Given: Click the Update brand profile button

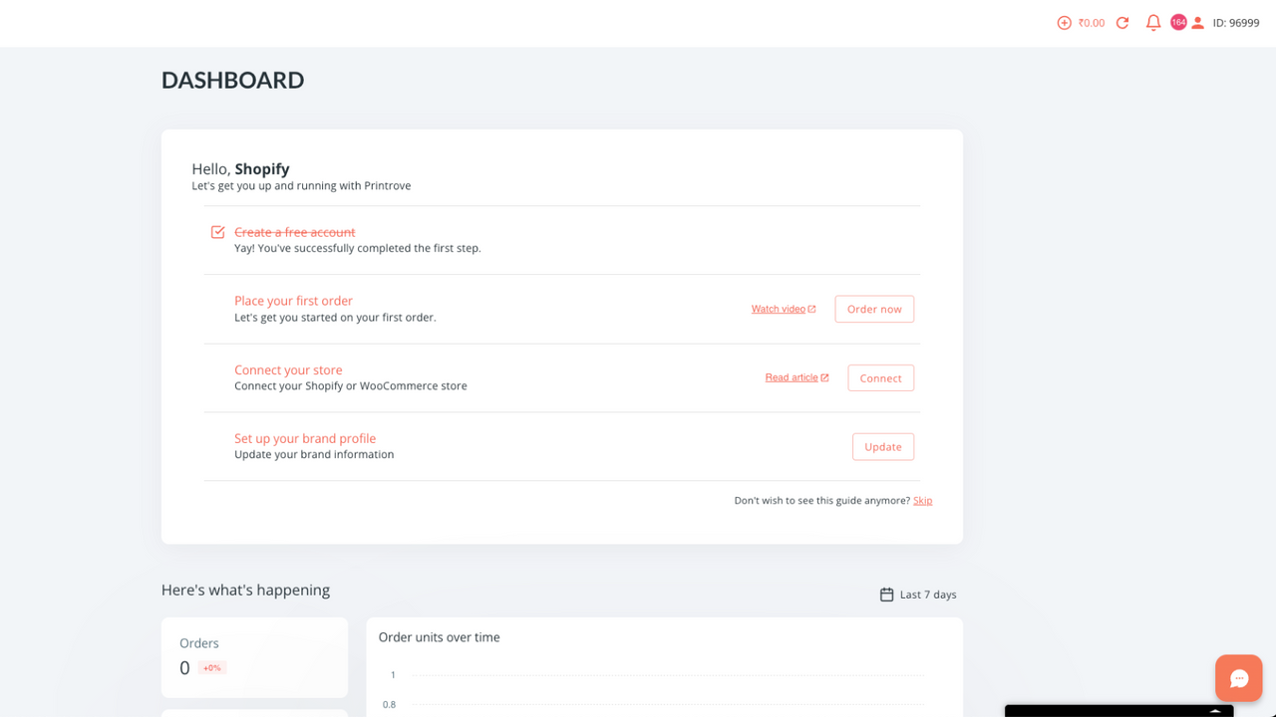Looking at the screenshot, I should 883,447.
